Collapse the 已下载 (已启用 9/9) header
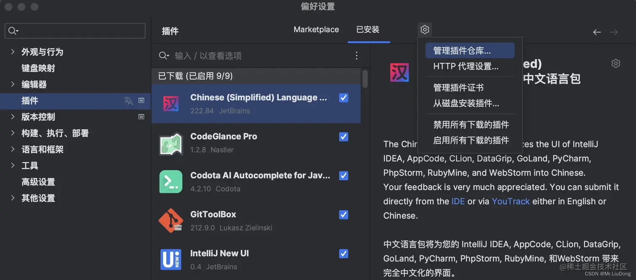Image resolution: width=636 pixels, height=280 pixels. [256, 76]
